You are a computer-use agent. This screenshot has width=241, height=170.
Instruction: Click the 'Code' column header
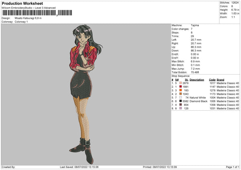[x=212, y=80]
